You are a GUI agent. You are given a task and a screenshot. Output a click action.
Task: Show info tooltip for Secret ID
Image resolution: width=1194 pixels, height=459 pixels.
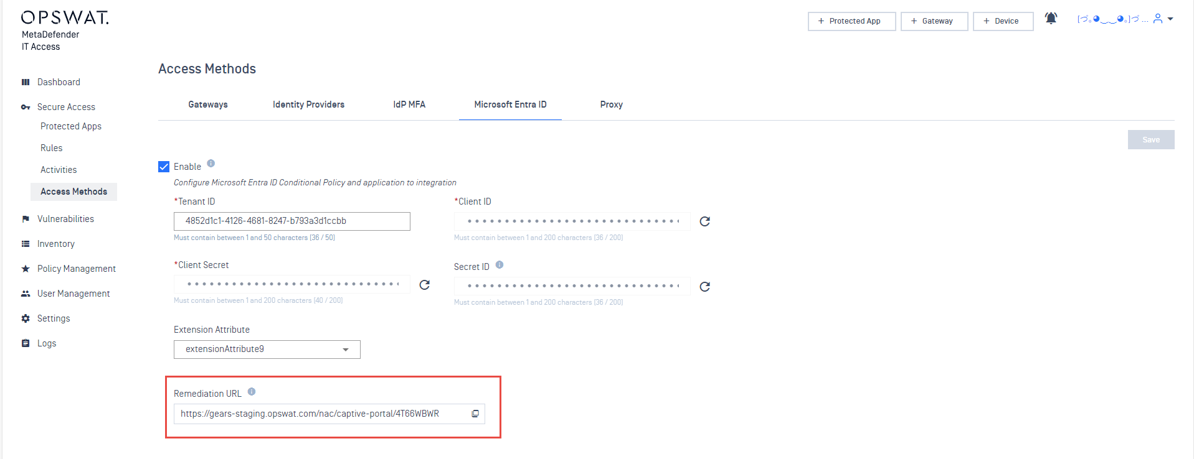click(x=500, y=265)
